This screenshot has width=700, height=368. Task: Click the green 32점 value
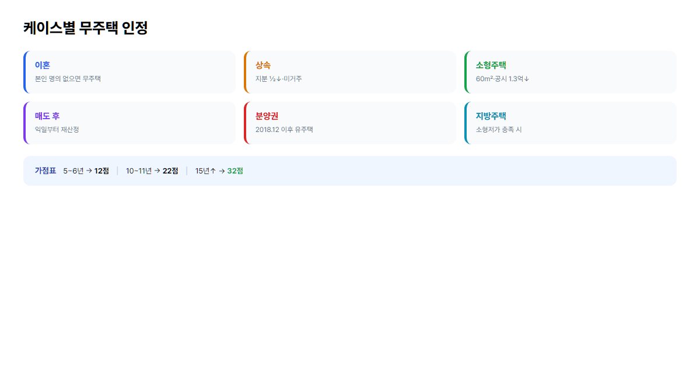tap(235, 171)
